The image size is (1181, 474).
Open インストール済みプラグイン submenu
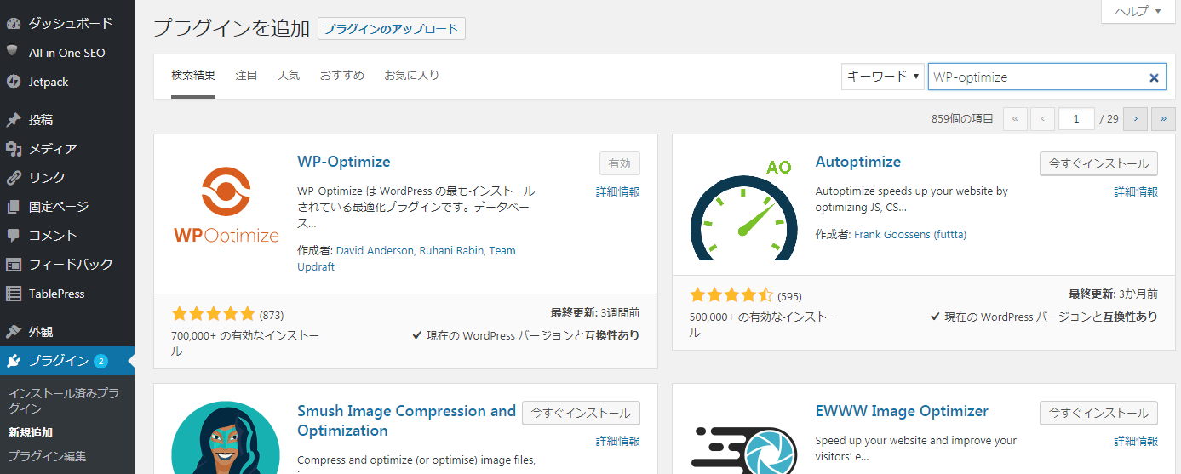(x=64, y=401)
